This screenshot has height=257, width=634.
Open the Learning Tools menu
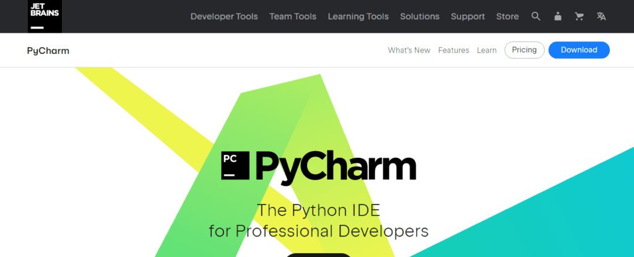click(358, 17)
